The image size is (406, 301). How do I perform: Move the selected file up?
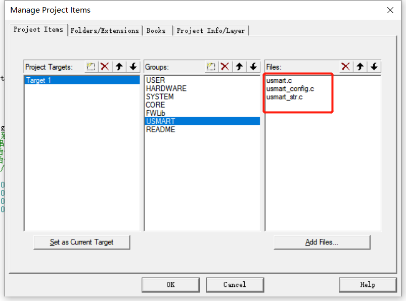pyautogui.click(x=360, y=67)
